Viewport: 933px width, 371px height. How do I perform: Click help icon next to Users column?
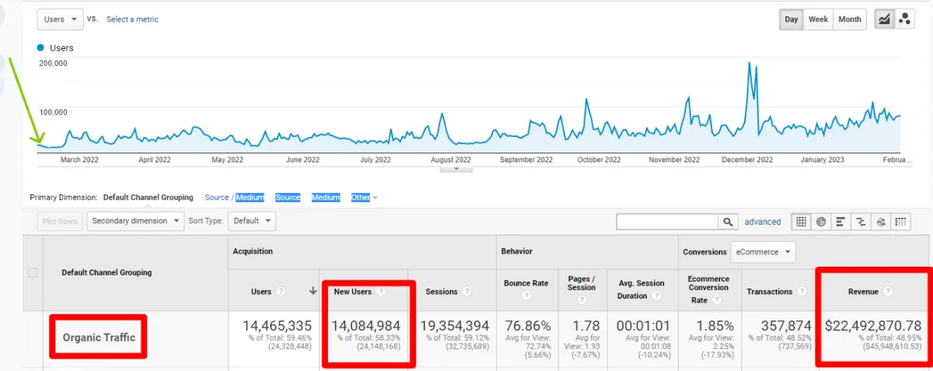point(281,292)
